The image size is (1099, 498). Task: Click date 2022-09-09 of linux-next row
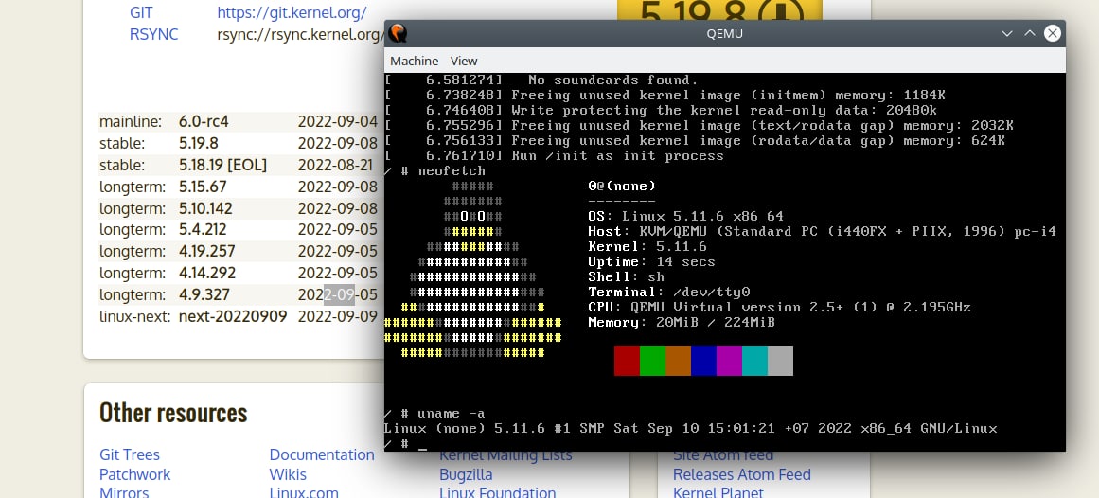click(x=338, y=316)
